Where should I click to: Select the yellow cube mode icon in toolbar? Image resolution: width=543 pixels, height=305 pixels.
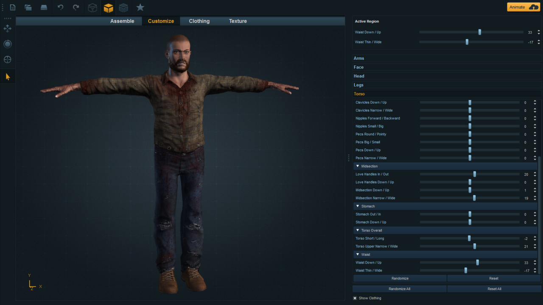[x=108, y=7]
